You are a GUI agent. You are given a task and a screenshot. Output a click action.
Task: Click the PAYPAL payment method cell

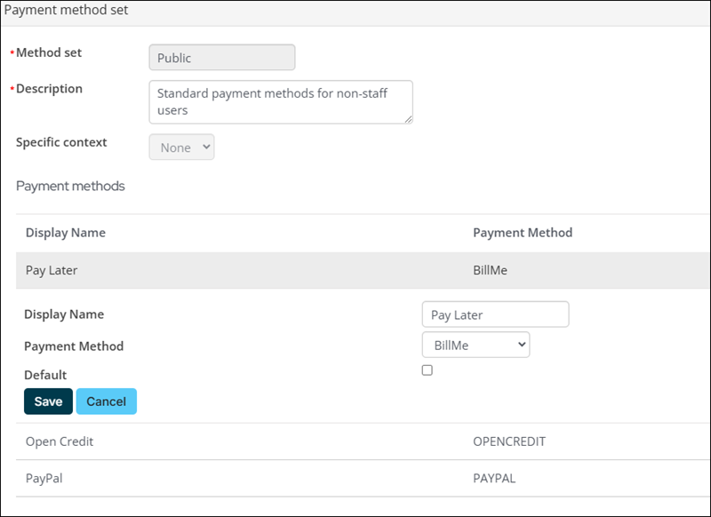494,478
